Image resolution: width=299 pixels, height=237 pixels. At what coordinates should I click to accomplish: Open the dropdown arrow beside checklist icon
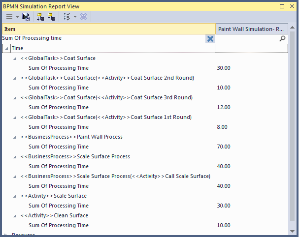point(75,17)
